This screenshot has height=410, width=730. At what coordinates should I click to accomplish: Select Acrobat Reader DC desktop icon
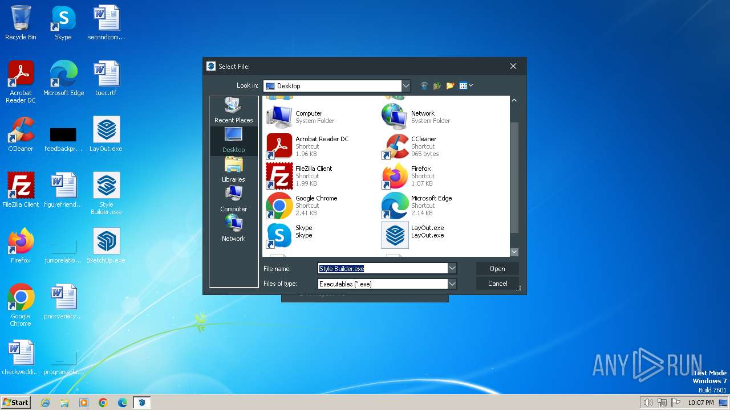[21, 82]
